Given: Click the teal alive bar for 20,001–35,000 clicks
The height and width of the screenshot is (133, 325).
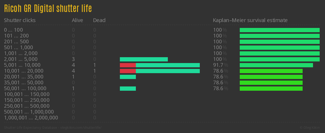Looking at the screenshot, I should tap(128, 77).
